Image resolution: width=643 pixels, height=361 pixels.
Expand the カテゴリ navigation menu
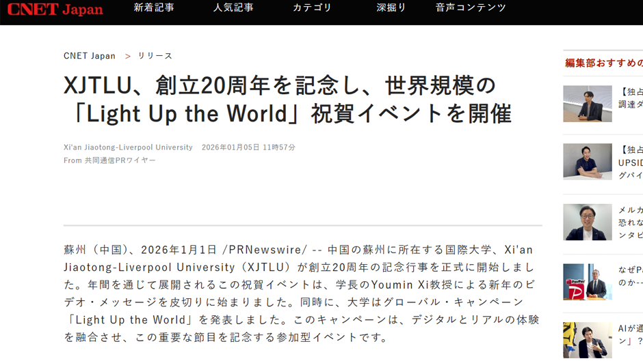coord(312,8)
